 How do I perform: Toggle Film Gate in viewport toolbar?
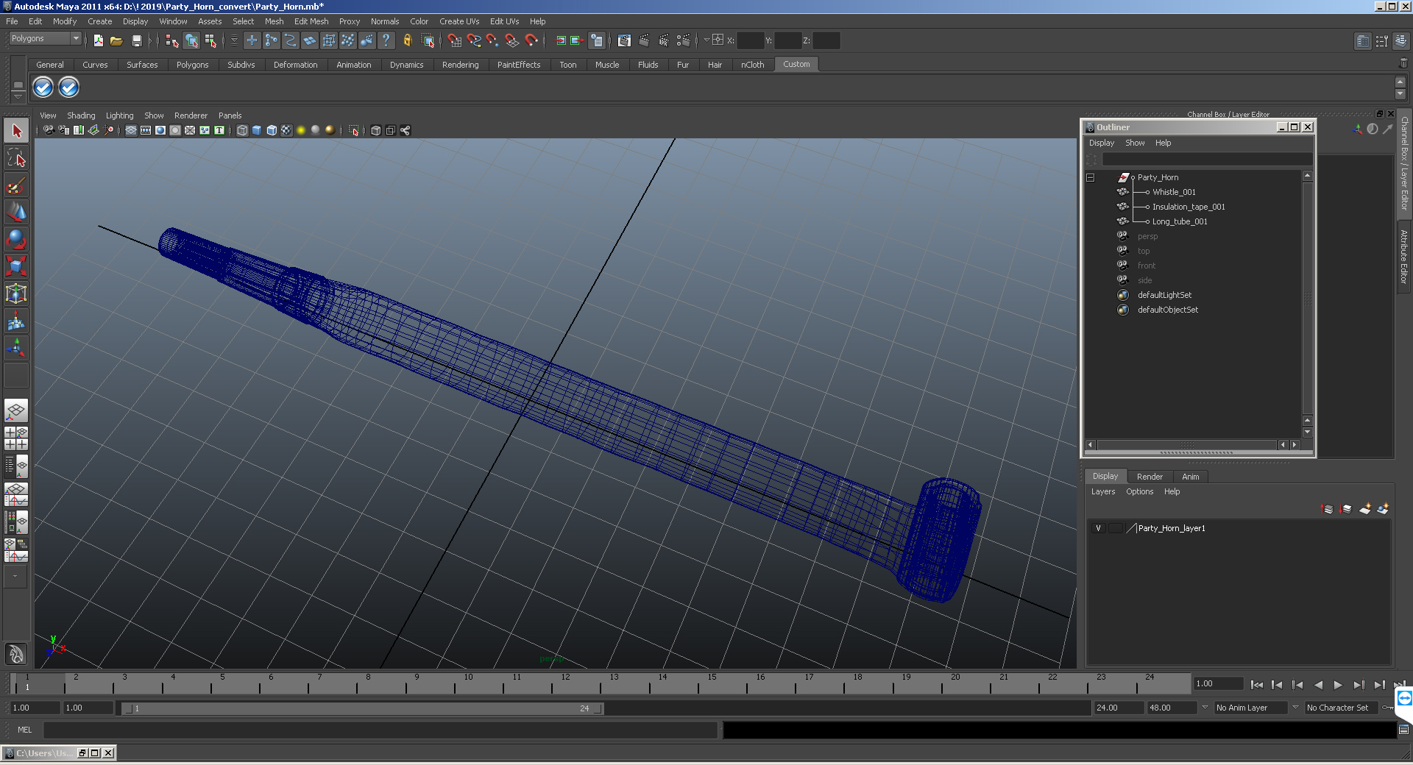(146, 130)
